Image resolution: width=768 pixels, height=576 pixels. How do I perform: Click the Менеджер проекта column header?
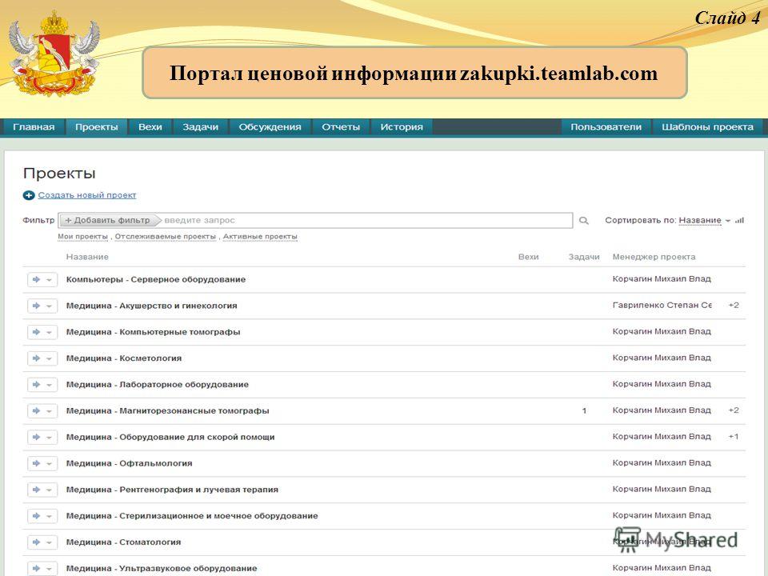point(654,257)
